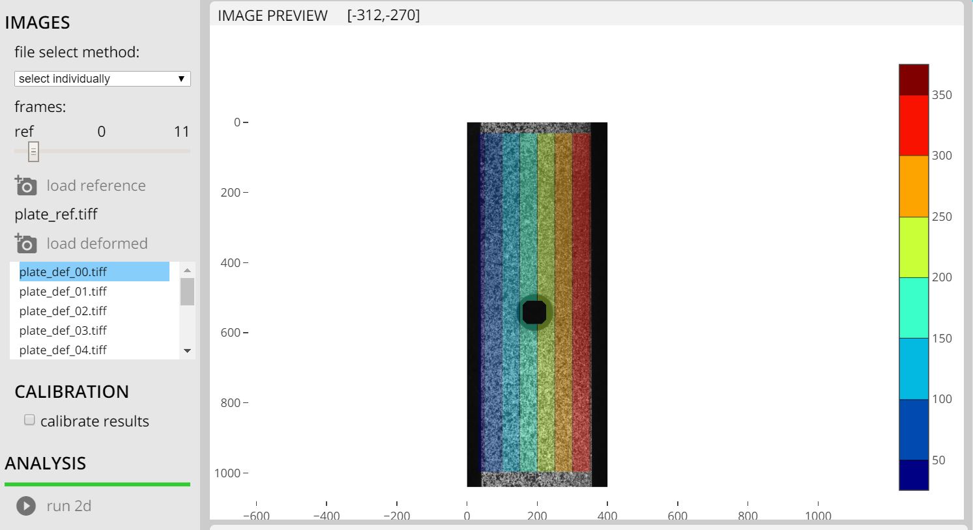973x530 pixels.
Task: Click the load reference camera icon
Action: tap(25, 186)
